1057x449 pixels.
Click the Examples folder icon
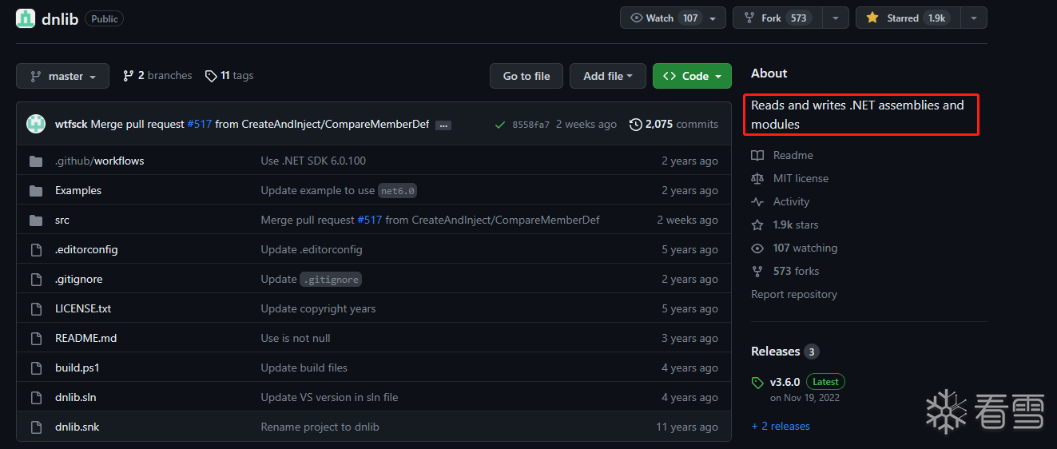click(x=36, y=190)
